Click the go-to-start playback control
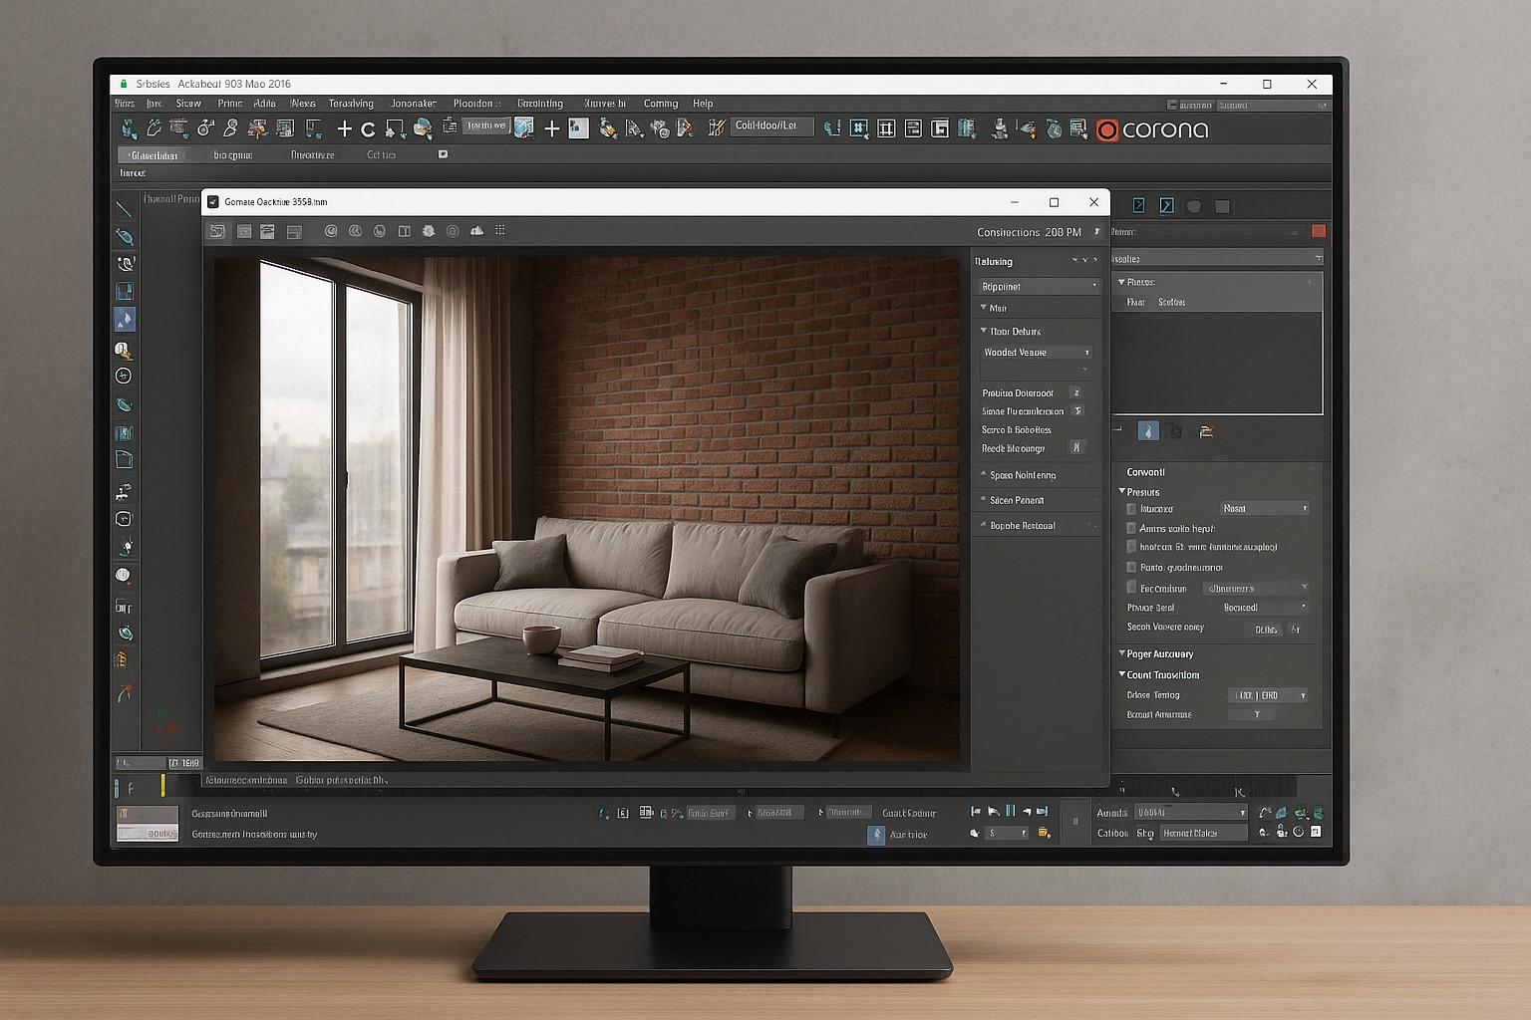 tap(975, 812)
